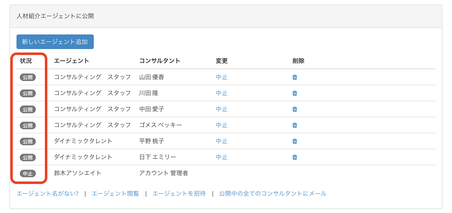This screenshot has width=452, height=213.
Task: Select 中止 in 日下 エミリー row
Action: (x=221, y=157)
